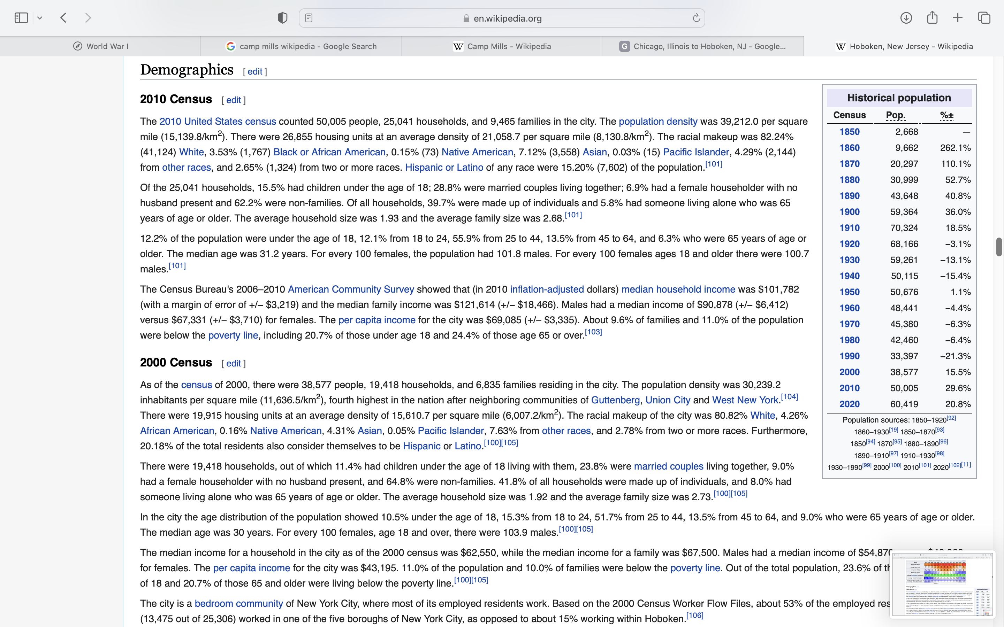1004x627 pixels.
Task: Click the en.wikipedia.org address field
Action: coord(507,18)
